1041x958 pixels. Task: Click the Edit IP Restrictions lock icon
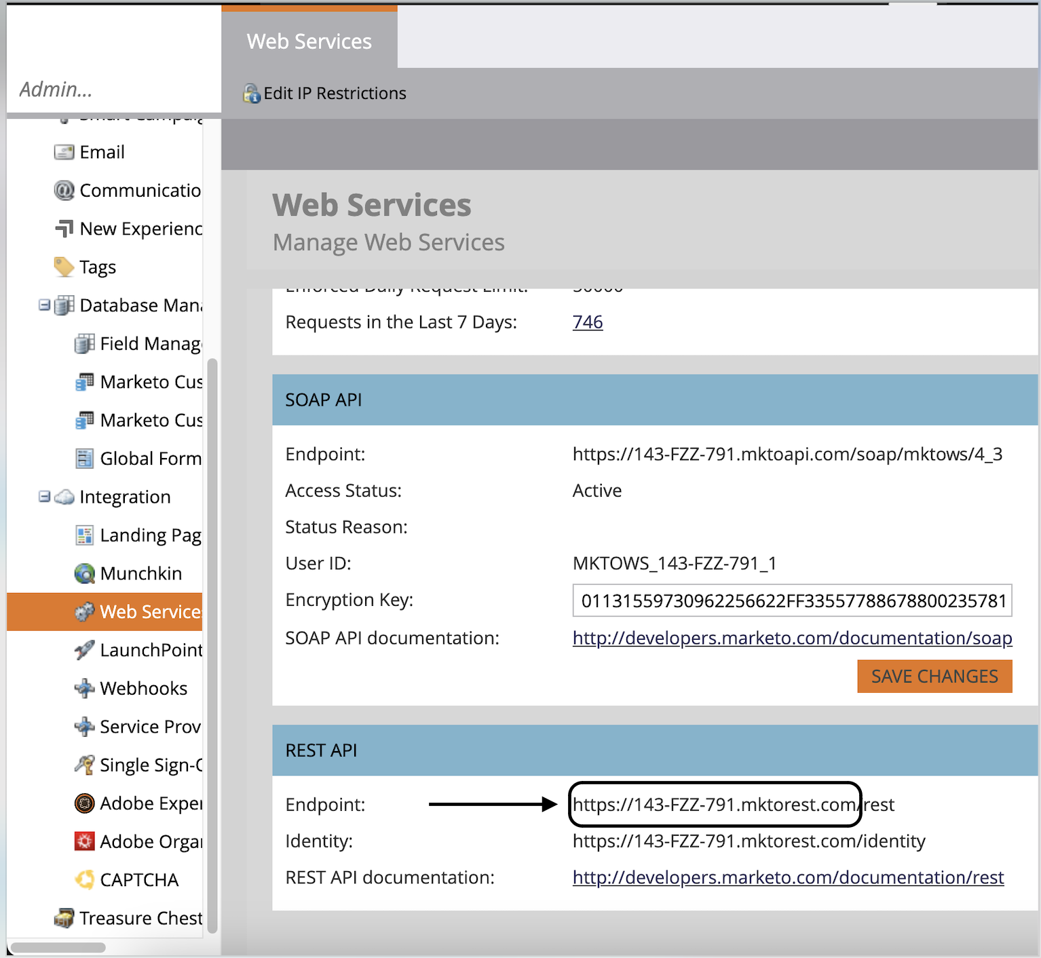point(252,94)
